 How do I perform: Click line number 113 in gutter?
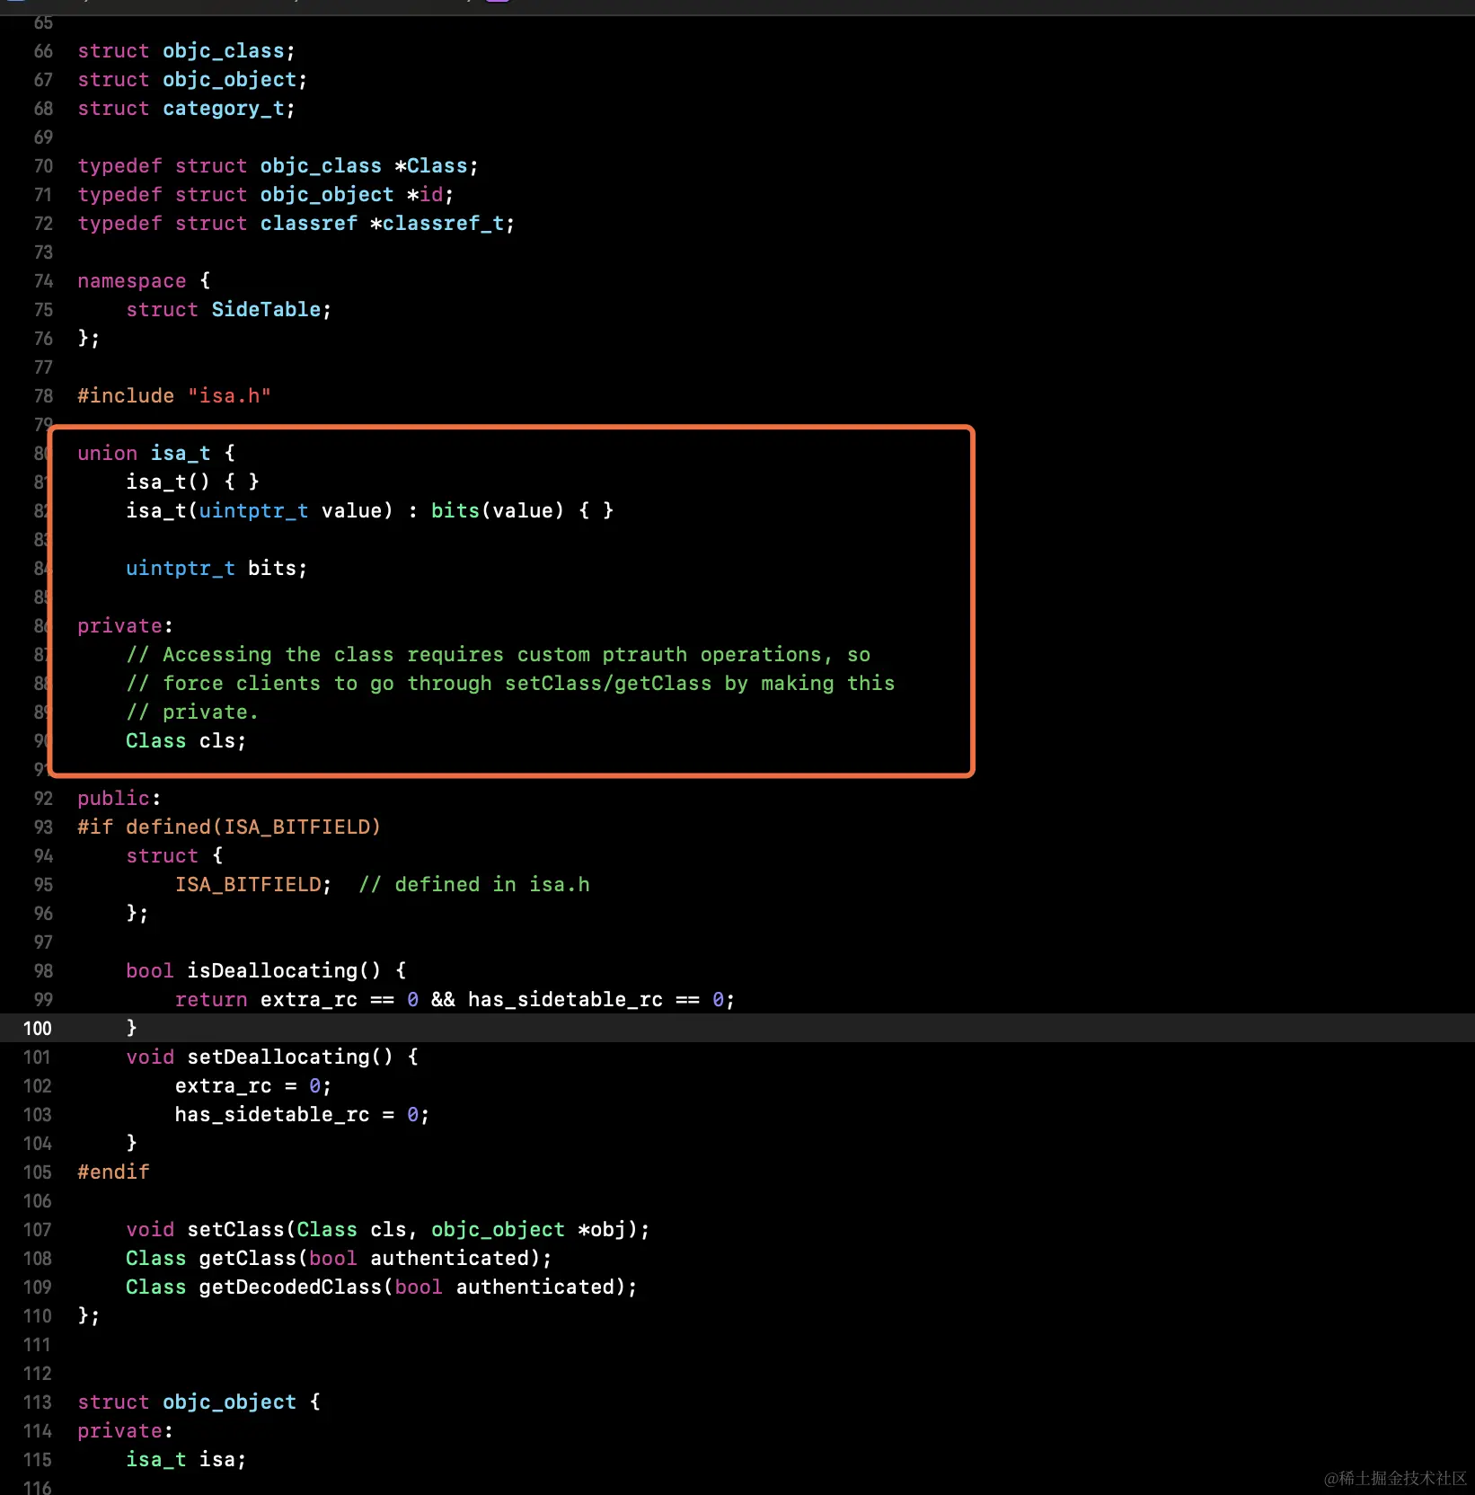pyautogui.click(x=37, y=1402)
